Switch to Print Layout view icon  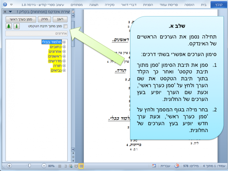click(81, 166)
